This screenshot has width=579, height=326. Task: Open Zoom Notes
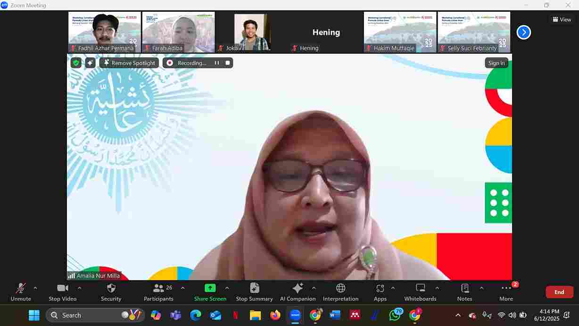(x=464, y=292)
